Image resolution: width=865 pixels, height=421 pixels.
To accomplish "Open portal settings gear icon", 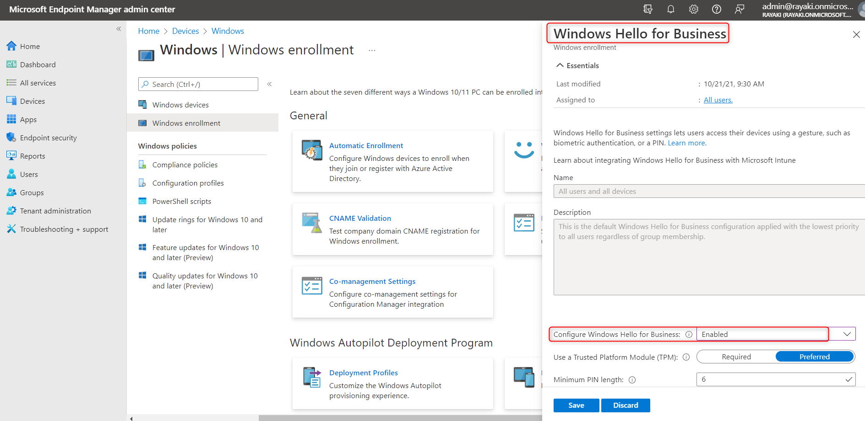I will tap(694, 9).
